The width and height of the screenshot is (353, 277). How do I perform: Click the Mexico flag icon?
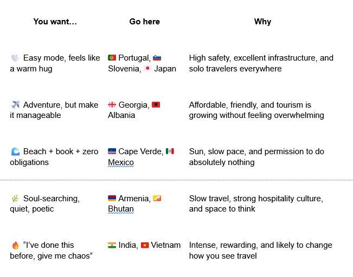pyautogui.click(x=170, y=151)
